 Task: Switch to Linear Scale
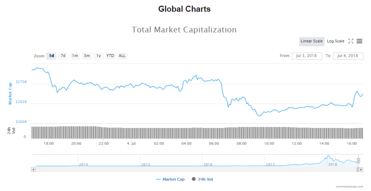(x=312, y=41)
